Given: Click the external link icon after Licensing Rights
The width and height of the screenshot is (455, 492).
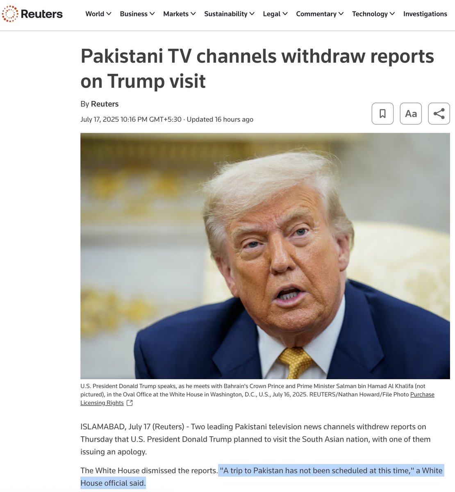Looking at the screenshot, I should click(130, 403).
